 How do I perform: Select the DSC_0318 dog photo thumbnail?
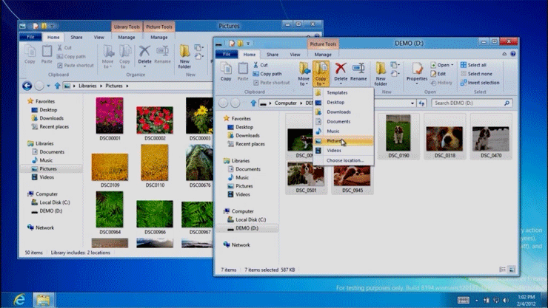coord(444,136)
